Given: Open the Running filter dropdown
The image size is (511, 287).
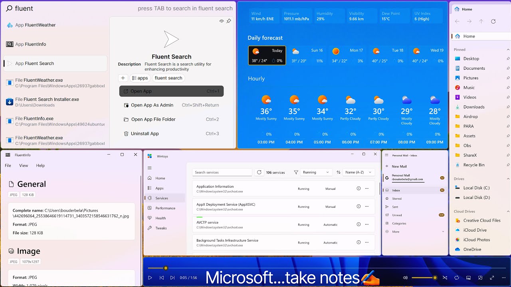Looking at the screenshot, I should pos(316,172).
